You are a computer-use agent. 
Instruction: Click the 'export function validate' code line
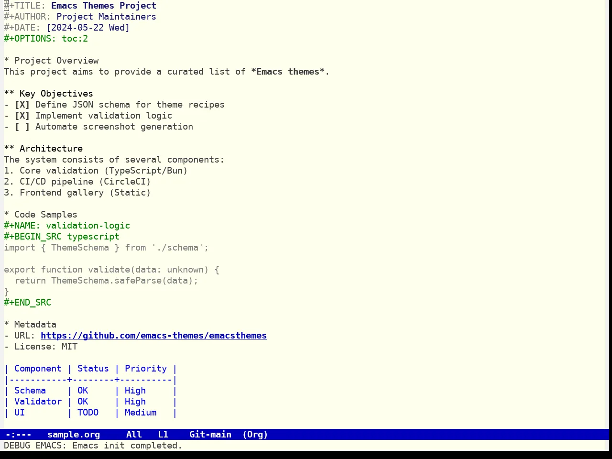111,270
